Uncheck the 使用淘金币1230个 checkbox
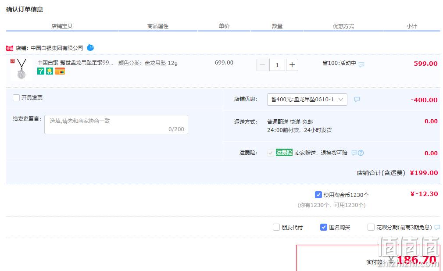Image resolution: width=443 pixels, height=271 pixels. (x=318, y=195)
